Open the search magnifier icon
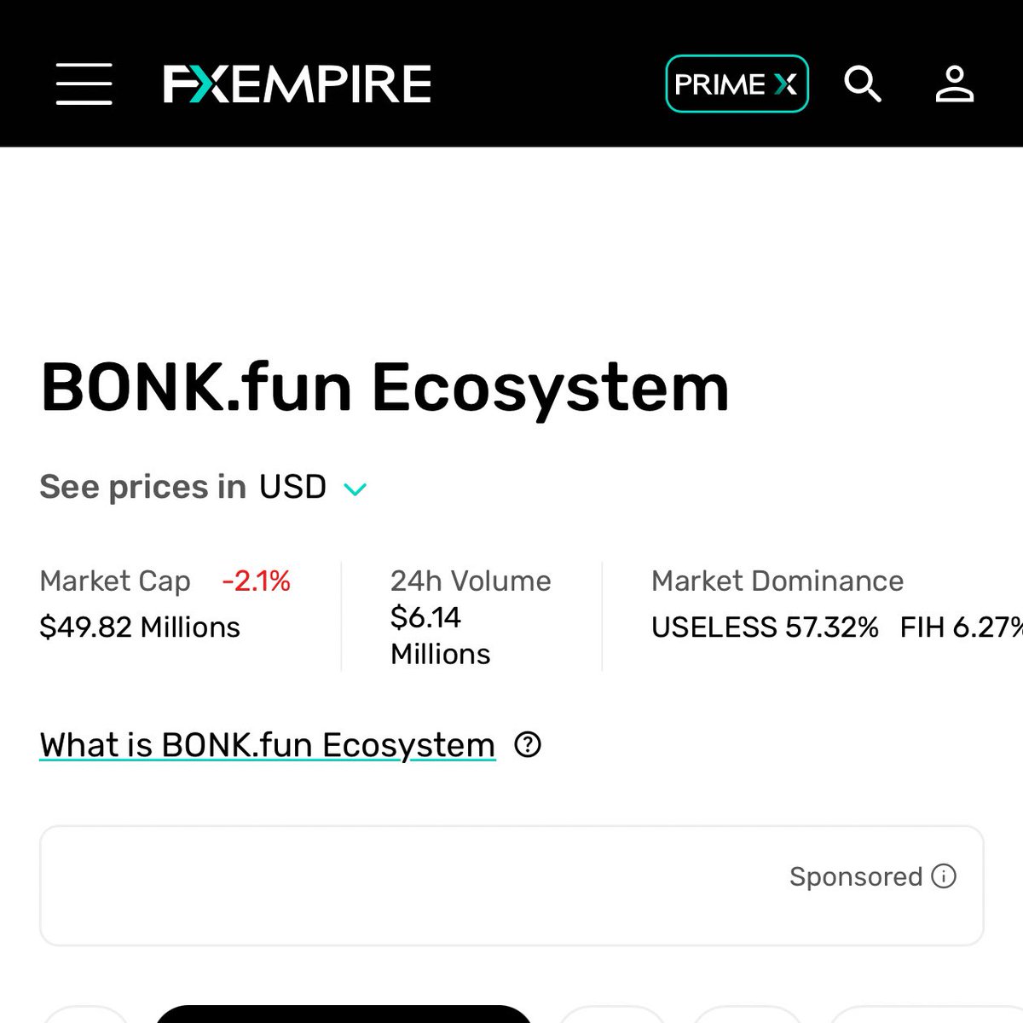Screen dimensions: 1023x1023 (x=862, y=84)
